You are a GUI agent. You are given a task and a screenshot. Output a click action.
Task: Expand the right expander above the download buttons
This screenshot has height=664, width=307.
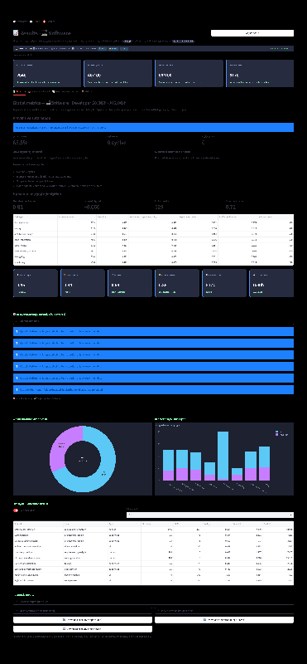click(223, 611)
